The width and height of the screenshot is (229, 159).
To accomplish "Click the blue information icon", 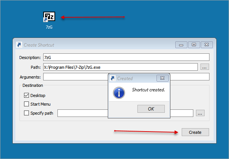I will pyautogui.click(x=119, y=93).
